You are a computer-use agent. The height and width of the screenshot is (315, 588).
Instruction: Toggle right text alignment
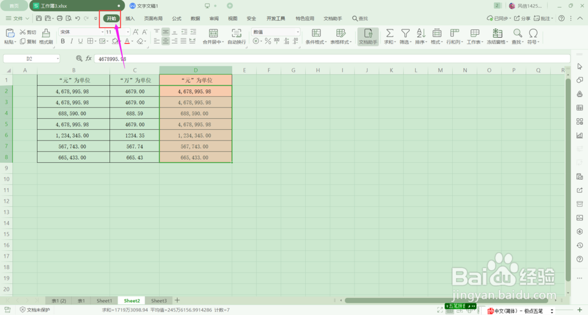[x=175, y=41]
